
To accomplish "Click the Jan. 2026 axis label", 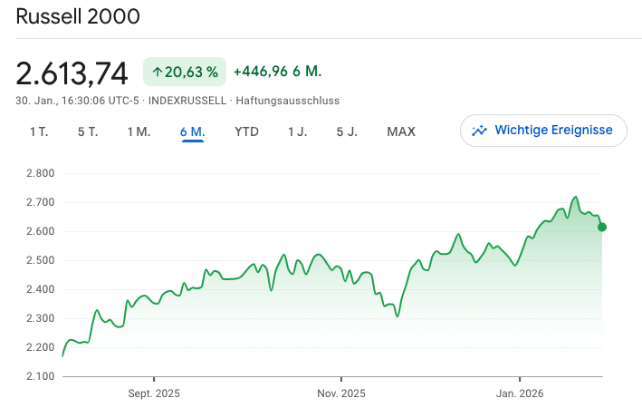I will tap(520, 393).
